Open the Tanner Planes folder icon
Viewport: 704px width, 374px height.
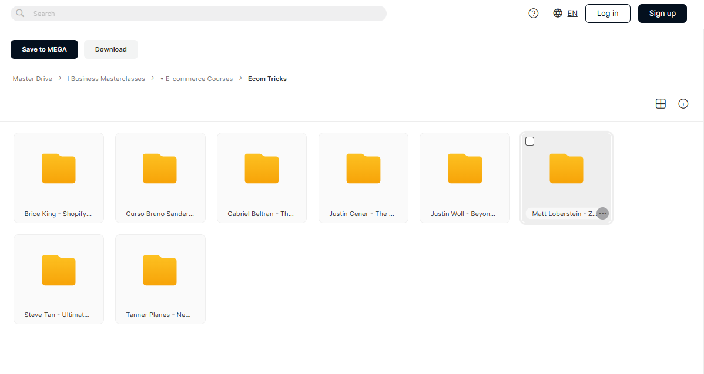coord(160,271)
